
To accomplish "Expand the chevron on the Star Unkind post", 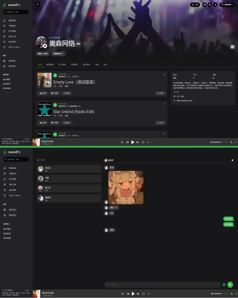I will pos(164,104).
